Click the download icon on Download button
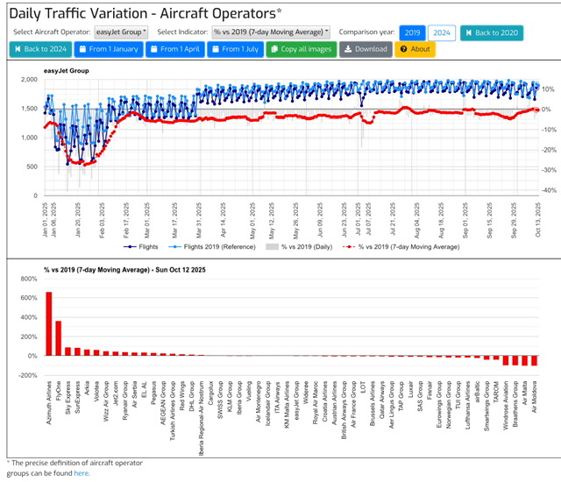The width and height of the screenshot is (561, 482). 349,49
